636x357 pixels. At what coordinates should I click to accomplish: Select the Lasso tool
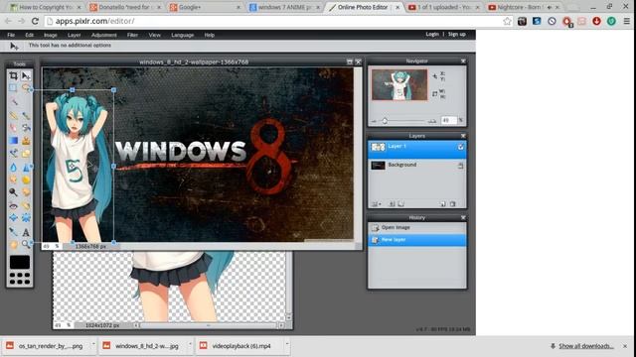[x=26, y=88]
